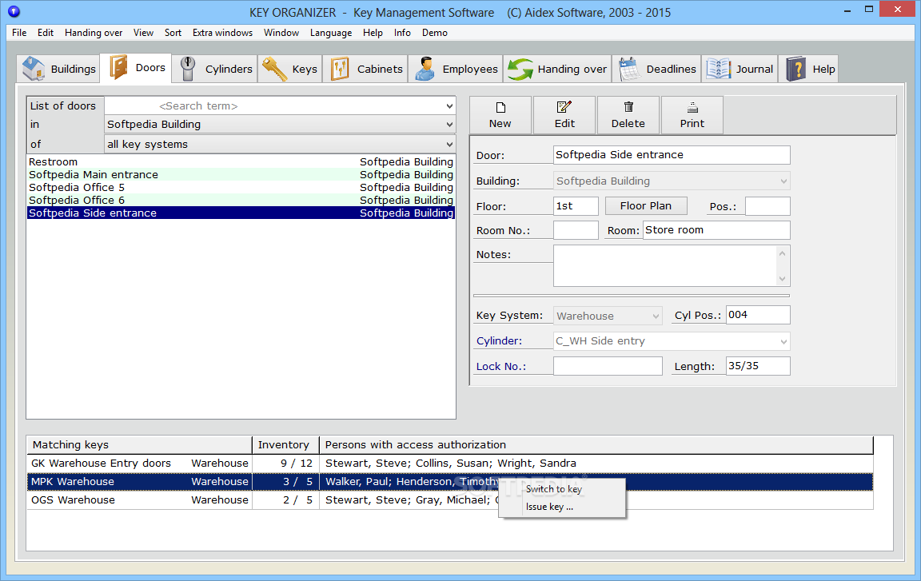Screen dimensions: 921x581
Task: Click the Notes scrollbar down arrow
Action: click(x=782, y=279)
